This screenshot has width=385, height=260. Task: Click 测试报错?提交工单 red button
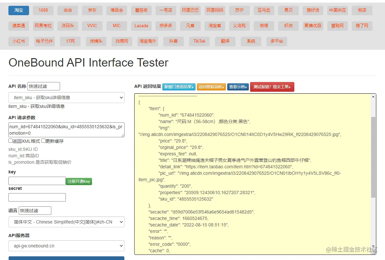tap(272, 87)
